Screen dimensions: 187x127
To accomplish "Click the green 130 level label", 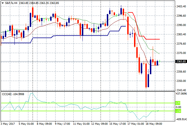I will click(178, 103).
